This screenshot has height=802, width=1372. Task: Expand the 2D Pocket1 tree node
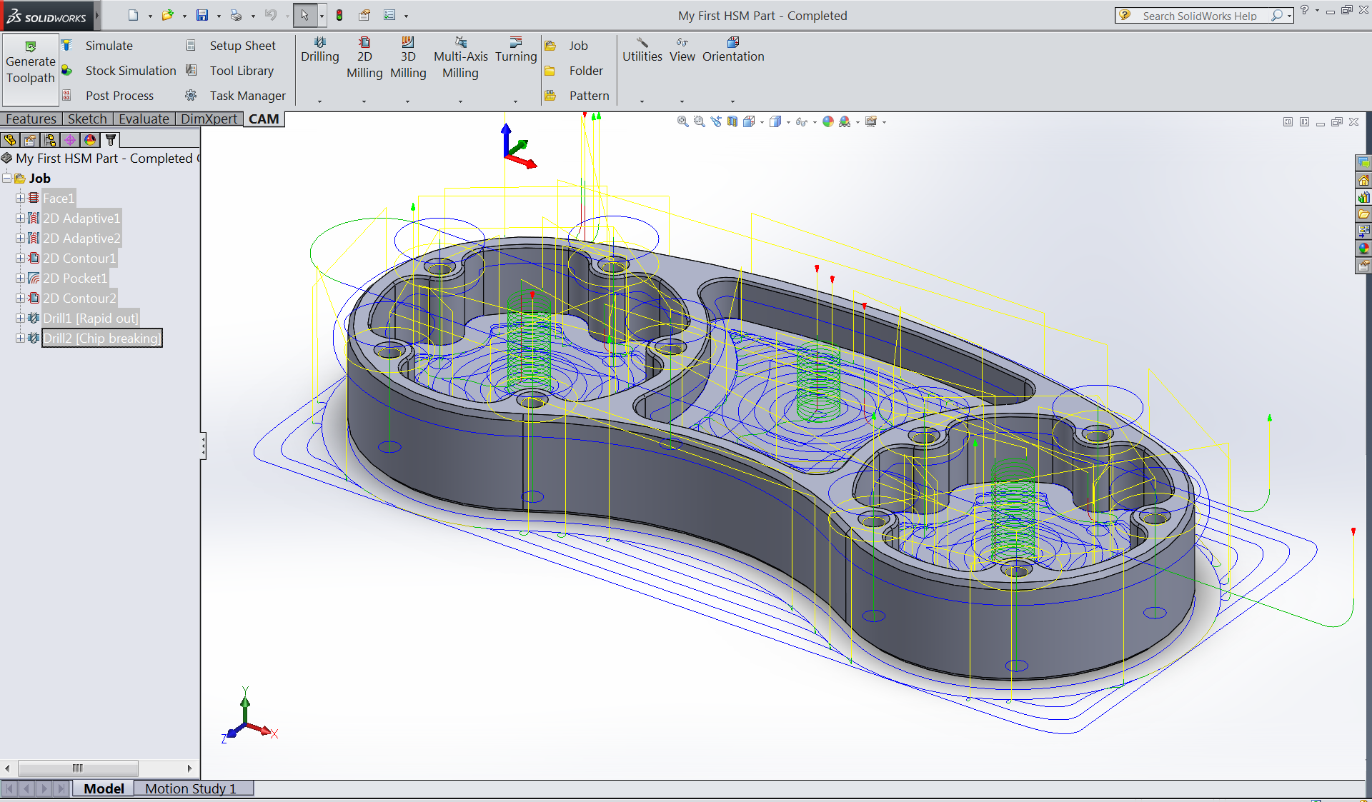pos(20,279)
